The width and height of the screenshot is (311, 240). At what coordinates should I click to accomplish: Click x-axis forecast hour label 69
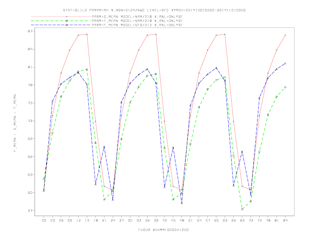242,220
